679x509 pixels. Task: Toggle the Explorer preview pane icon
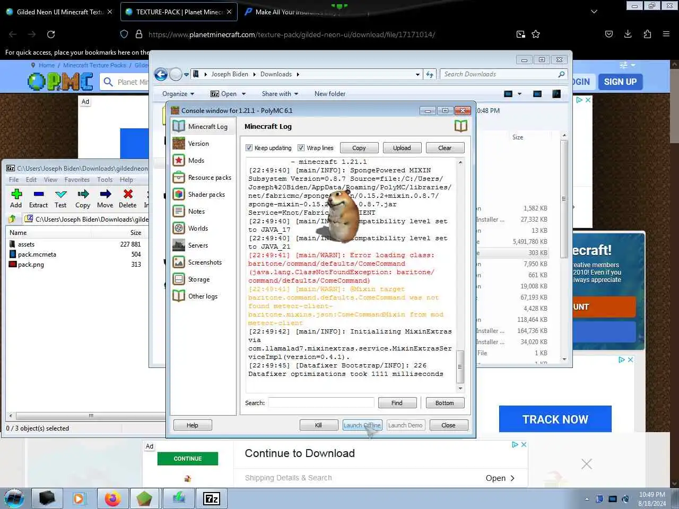(x=537, y=94)
